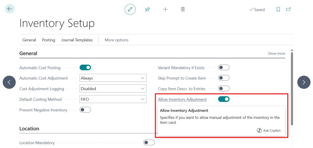Screen dimensions: 313x148
Task: Click Show more in General section
Action: 276,53
